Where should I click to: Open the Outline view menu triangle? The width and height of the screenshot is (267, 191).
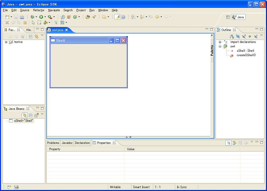[x=262, y=35]
